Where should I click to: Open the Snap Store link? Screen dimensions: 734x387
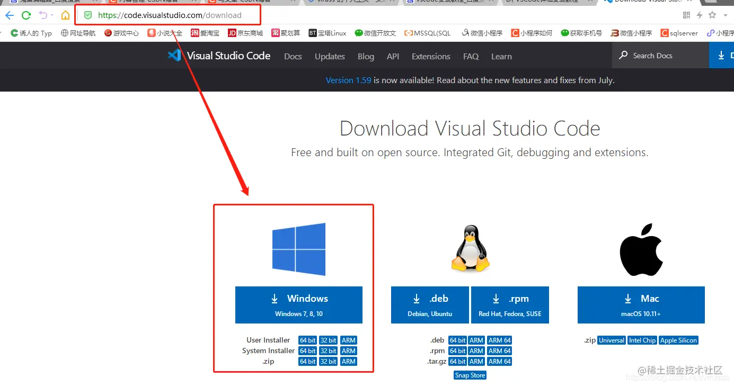tap(470, 375)
